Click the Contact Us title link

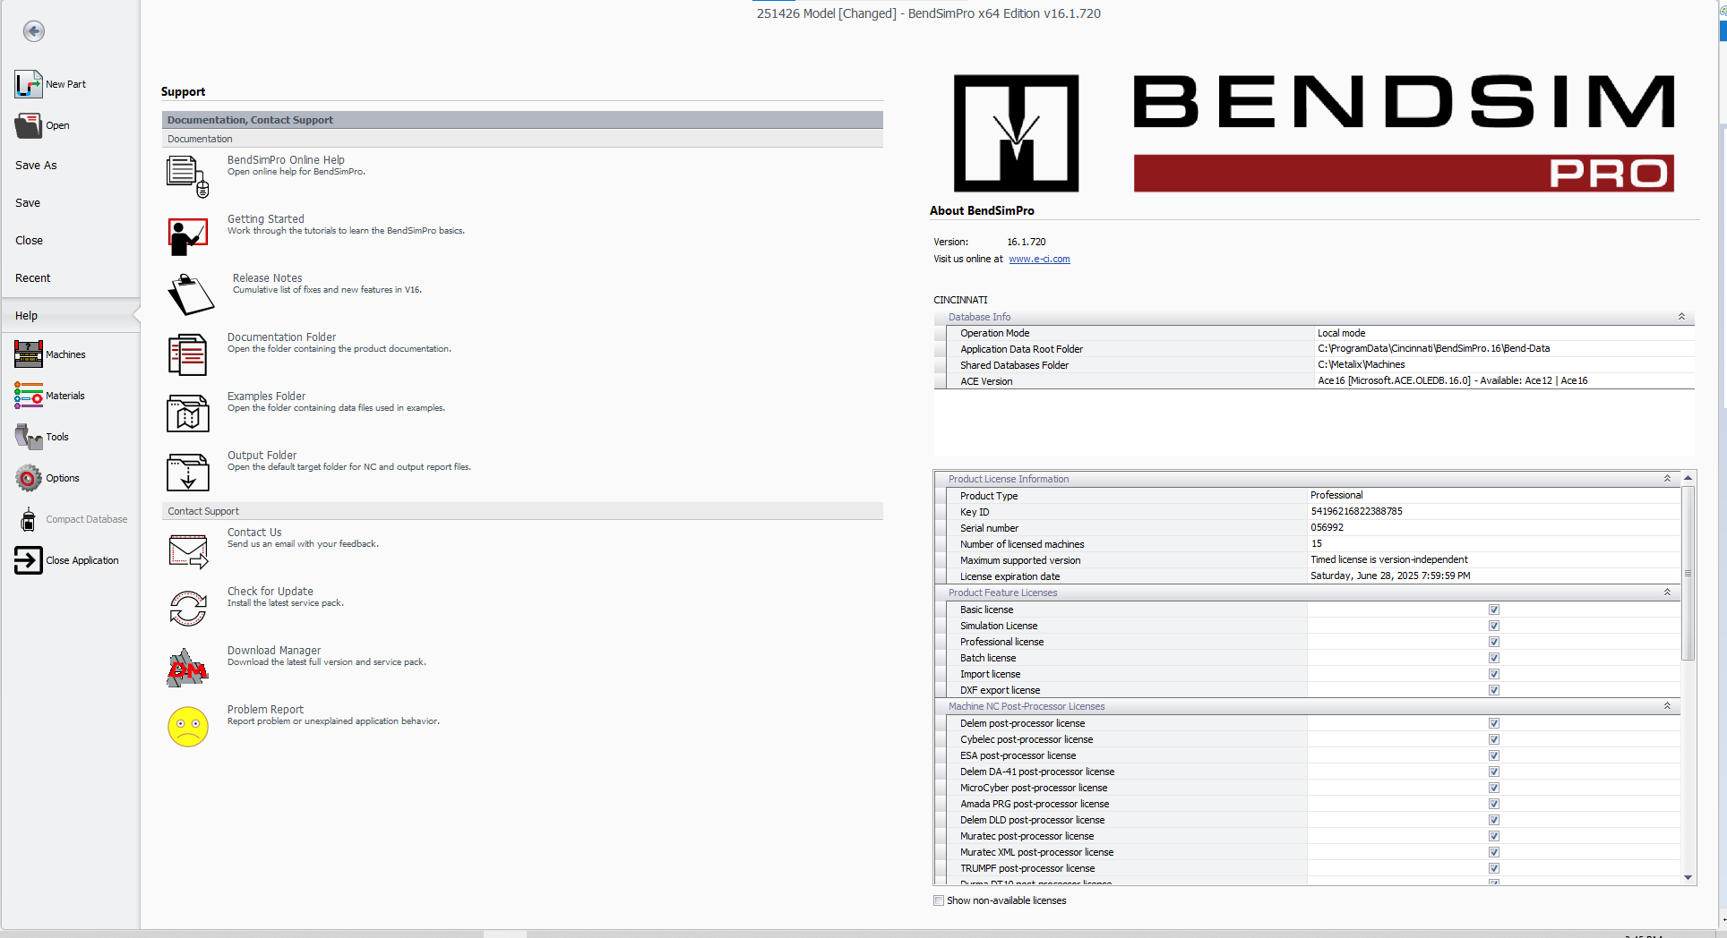(x=254, y=533)
